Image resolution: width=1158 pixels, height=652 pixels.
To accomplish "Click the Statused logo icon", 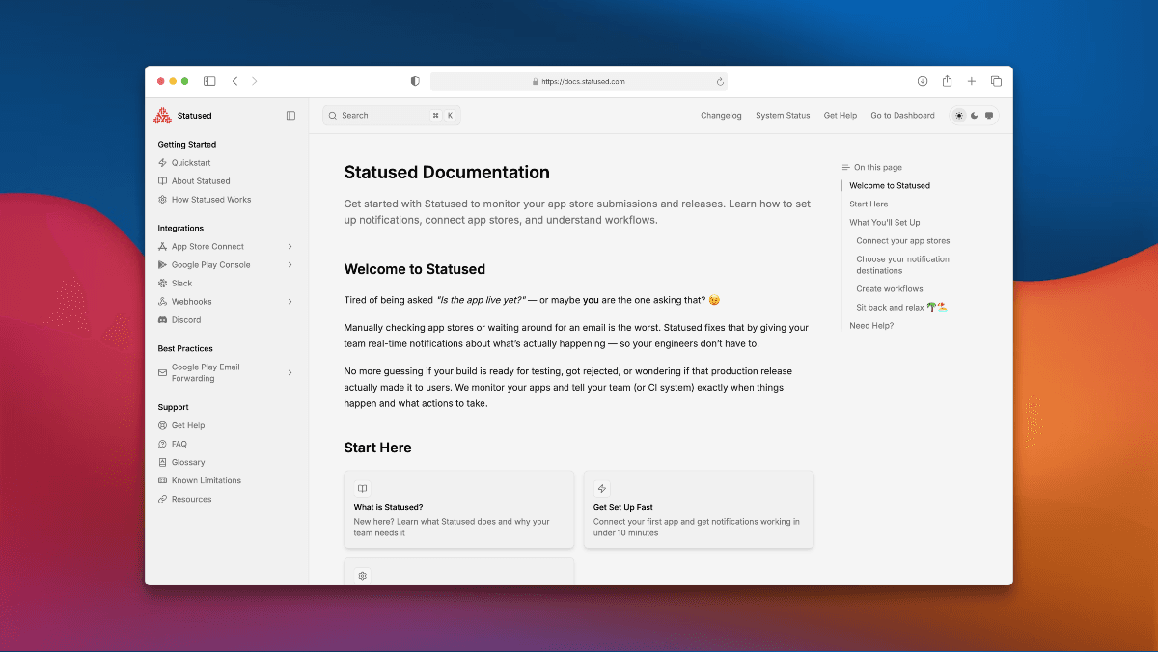I will (x=161, y=115).
